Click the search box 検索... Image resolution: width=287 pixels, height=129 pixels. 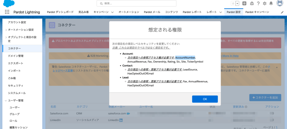pyautogui.click(x=136, y=3)
